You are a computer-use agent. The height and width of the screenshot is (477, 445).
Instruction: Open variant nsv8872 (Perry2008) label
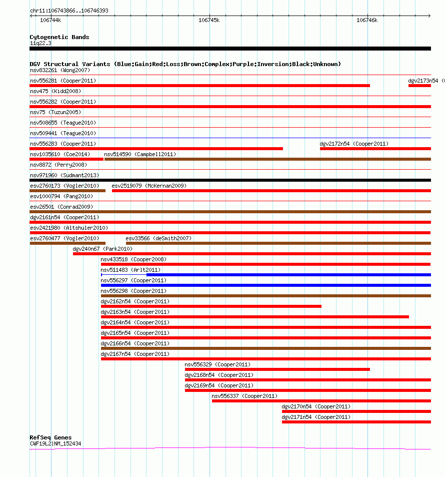click(x=58, y=165)
